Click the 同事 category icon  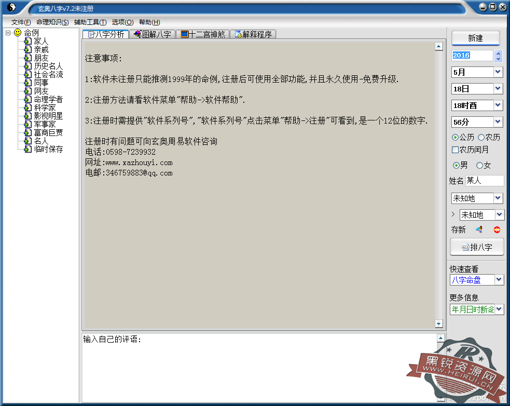(28, 83)
